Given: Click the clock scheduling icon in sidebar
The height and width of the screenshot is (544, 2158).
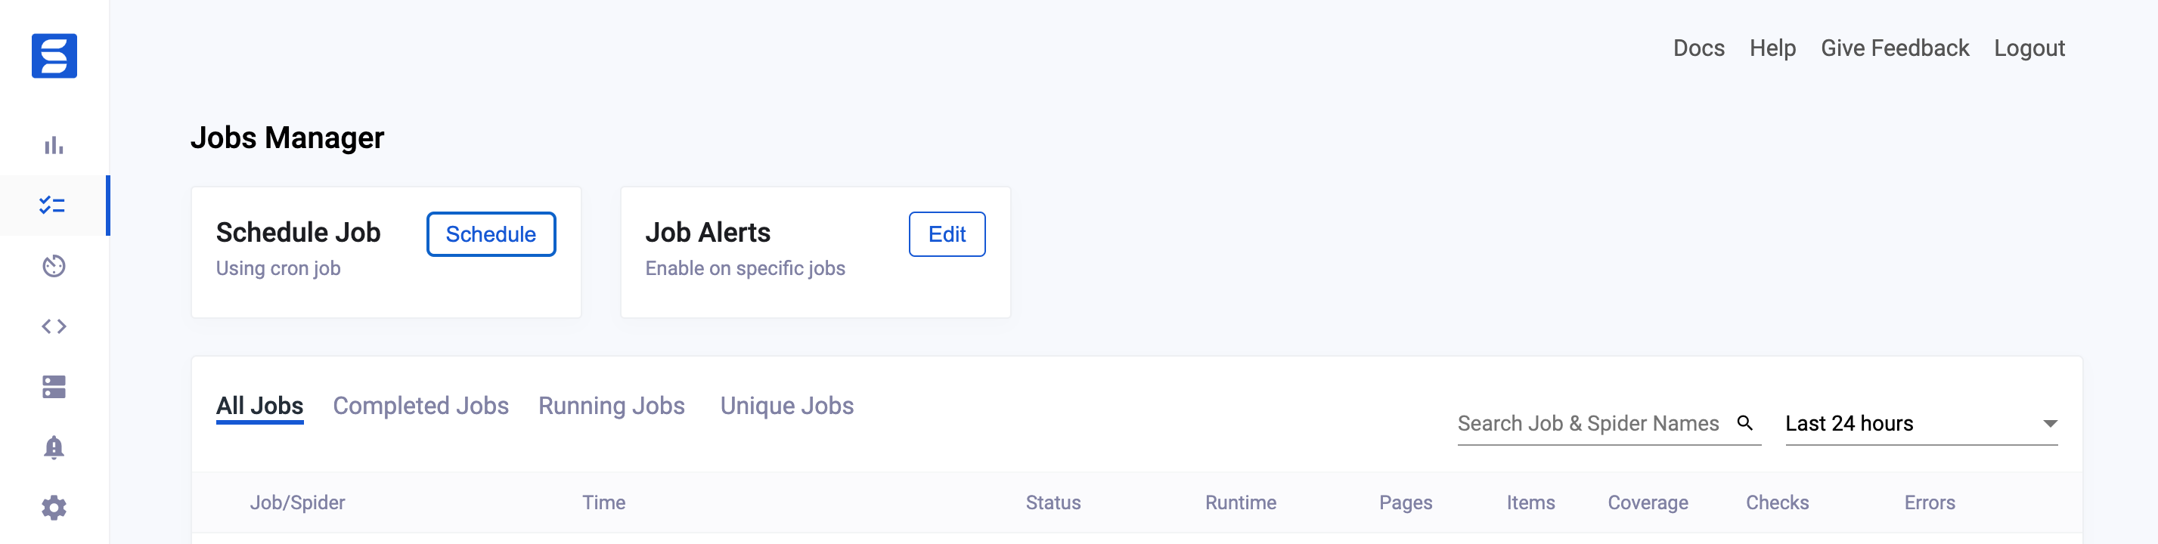Looking at the screenshot, I should pyautogui.click(x=54, y=266).
